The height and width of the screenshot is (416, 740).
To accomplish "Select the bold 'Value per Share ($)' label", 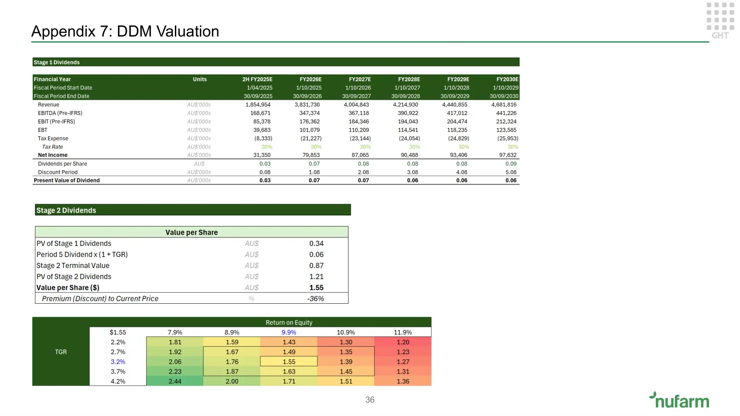I will [68, 288].
